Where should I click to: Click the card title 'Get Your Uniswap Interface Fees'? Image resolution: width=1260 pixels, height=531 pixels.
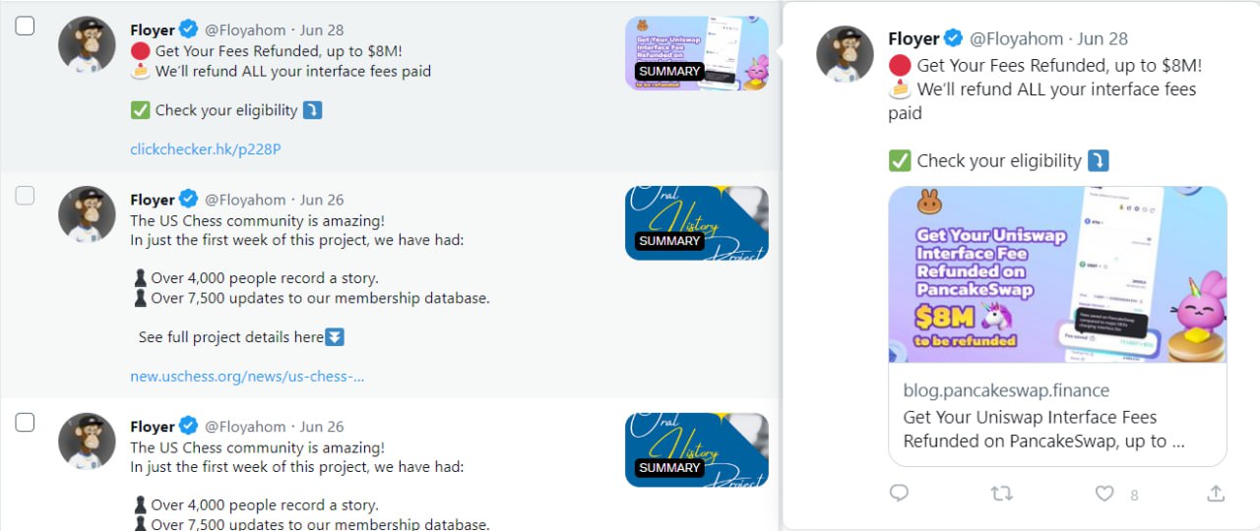pos(1030,417)
